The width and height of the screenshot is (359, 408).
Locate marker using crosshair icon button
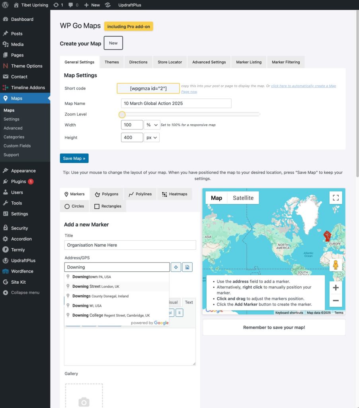pyautogui.click(x=176, y=267)
